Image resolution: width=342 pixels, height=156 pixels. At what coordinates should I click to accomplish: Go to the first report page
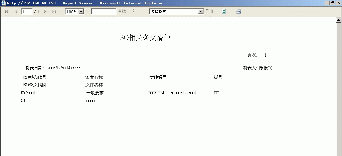tap(6, 12)
